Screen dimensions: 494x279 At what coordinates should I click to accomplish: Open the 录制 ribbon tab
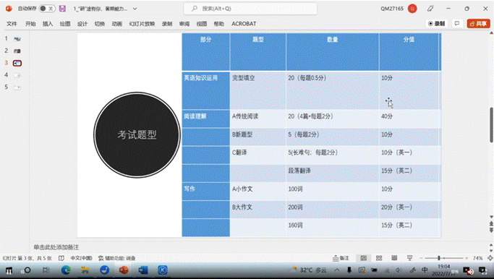167,24
